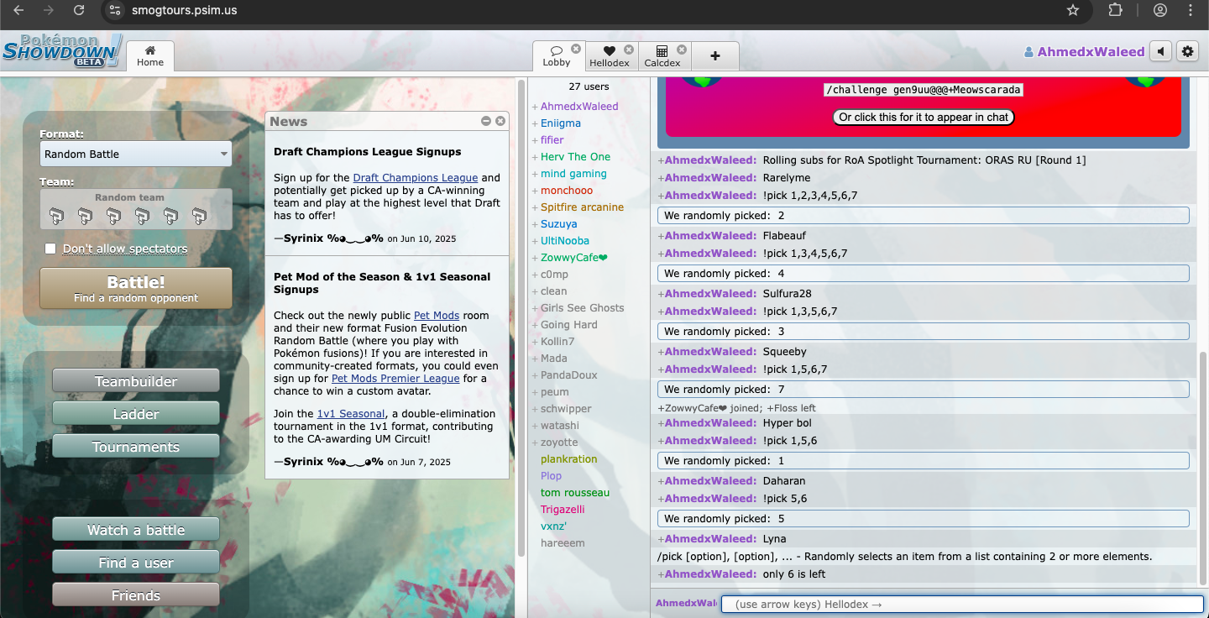Reload the page in Chrome
1209x618 pixels.
[x=78, y=10]
